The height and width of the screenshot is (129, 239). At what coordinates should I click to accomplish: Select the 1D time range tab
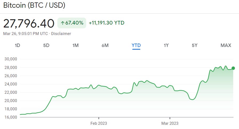click(x=18, y=45)
